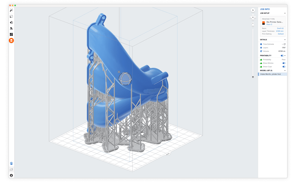Click the orange Print button
296x182 pixels.
[11, 40]
